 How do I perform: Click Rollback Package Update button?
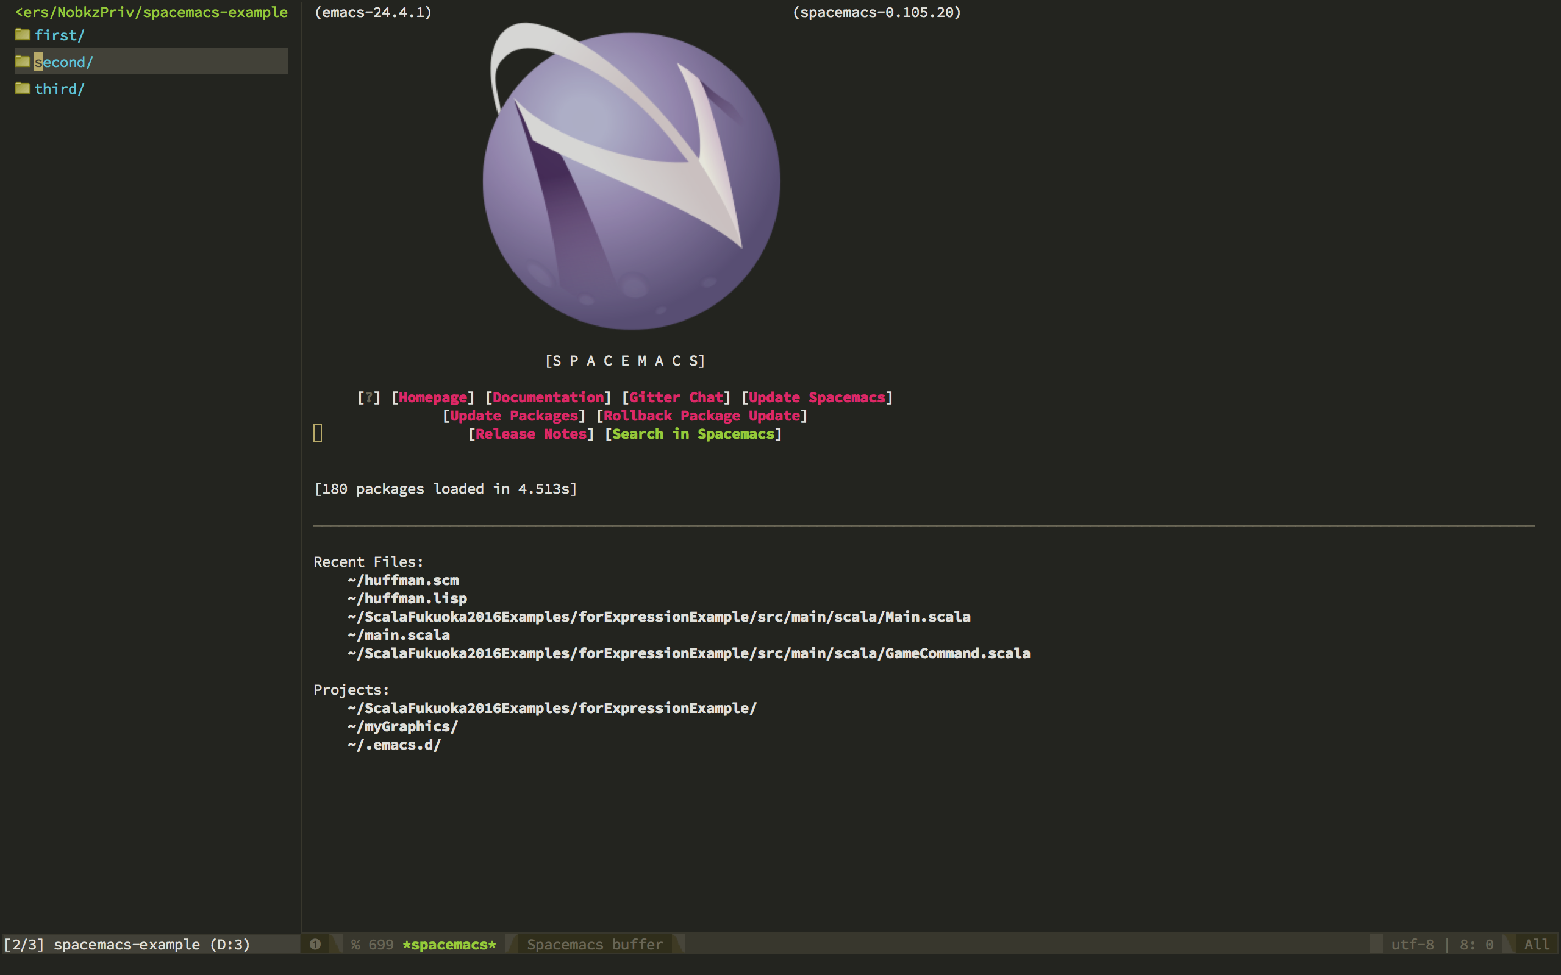[702, 416]
